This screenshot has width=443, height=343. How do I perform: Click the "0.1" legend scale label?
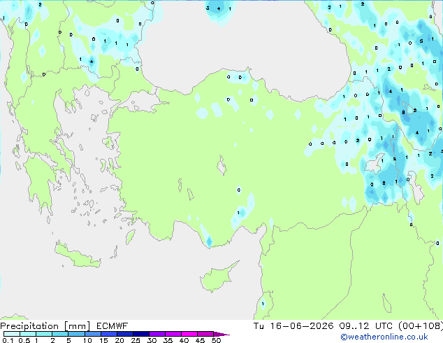click(8, 340)
